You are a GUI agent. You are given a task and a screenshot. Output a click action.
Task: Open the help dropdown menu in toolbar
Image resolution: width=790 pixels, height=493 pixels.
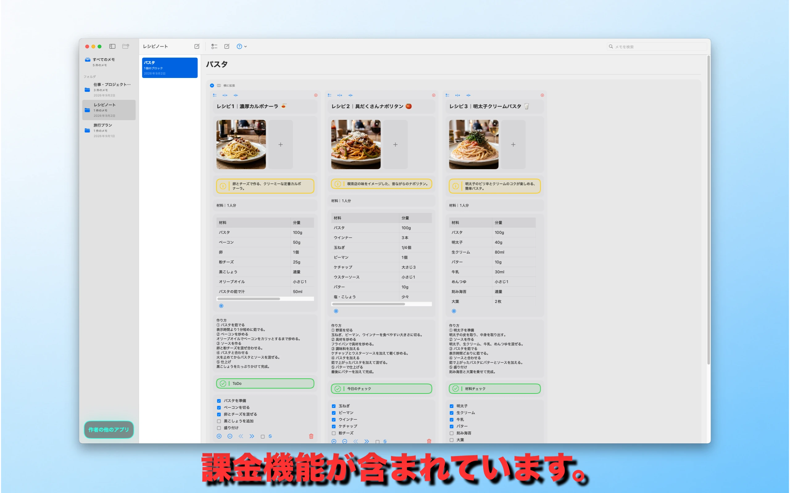pyautogui.click(x=242, y=46)
